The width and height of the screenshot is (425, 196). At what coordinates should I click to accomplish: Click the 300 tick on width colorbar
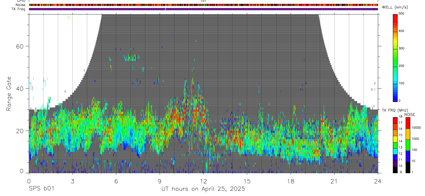coord(402,48)
